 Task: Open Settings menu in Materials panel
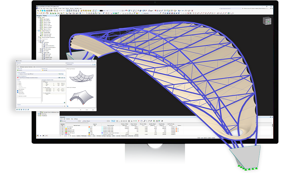pyautogui.click(x=76, y=119)
